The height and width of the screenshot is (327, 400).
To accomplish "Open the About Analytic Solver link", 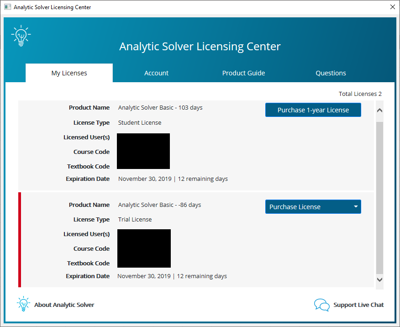I will pyautogui.click(x=64, y=305).
